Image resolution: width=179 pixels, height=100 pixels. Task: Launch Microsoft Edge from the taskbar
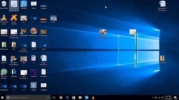67,97
